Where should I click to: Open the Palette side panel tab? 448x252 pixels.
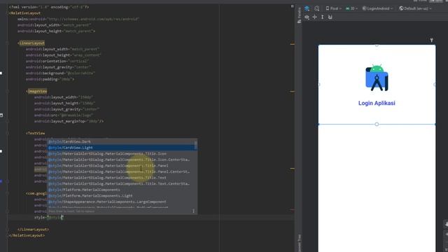[299, 15]
